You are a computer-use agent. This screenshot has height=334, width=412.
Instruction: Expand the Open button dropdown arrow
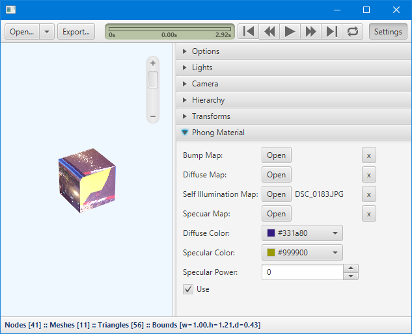(x=47, y=32)
